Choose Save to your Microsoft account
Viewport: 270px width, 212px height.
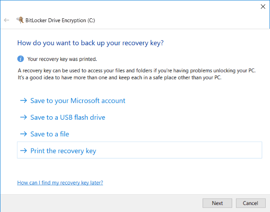[x=78, y=101]
